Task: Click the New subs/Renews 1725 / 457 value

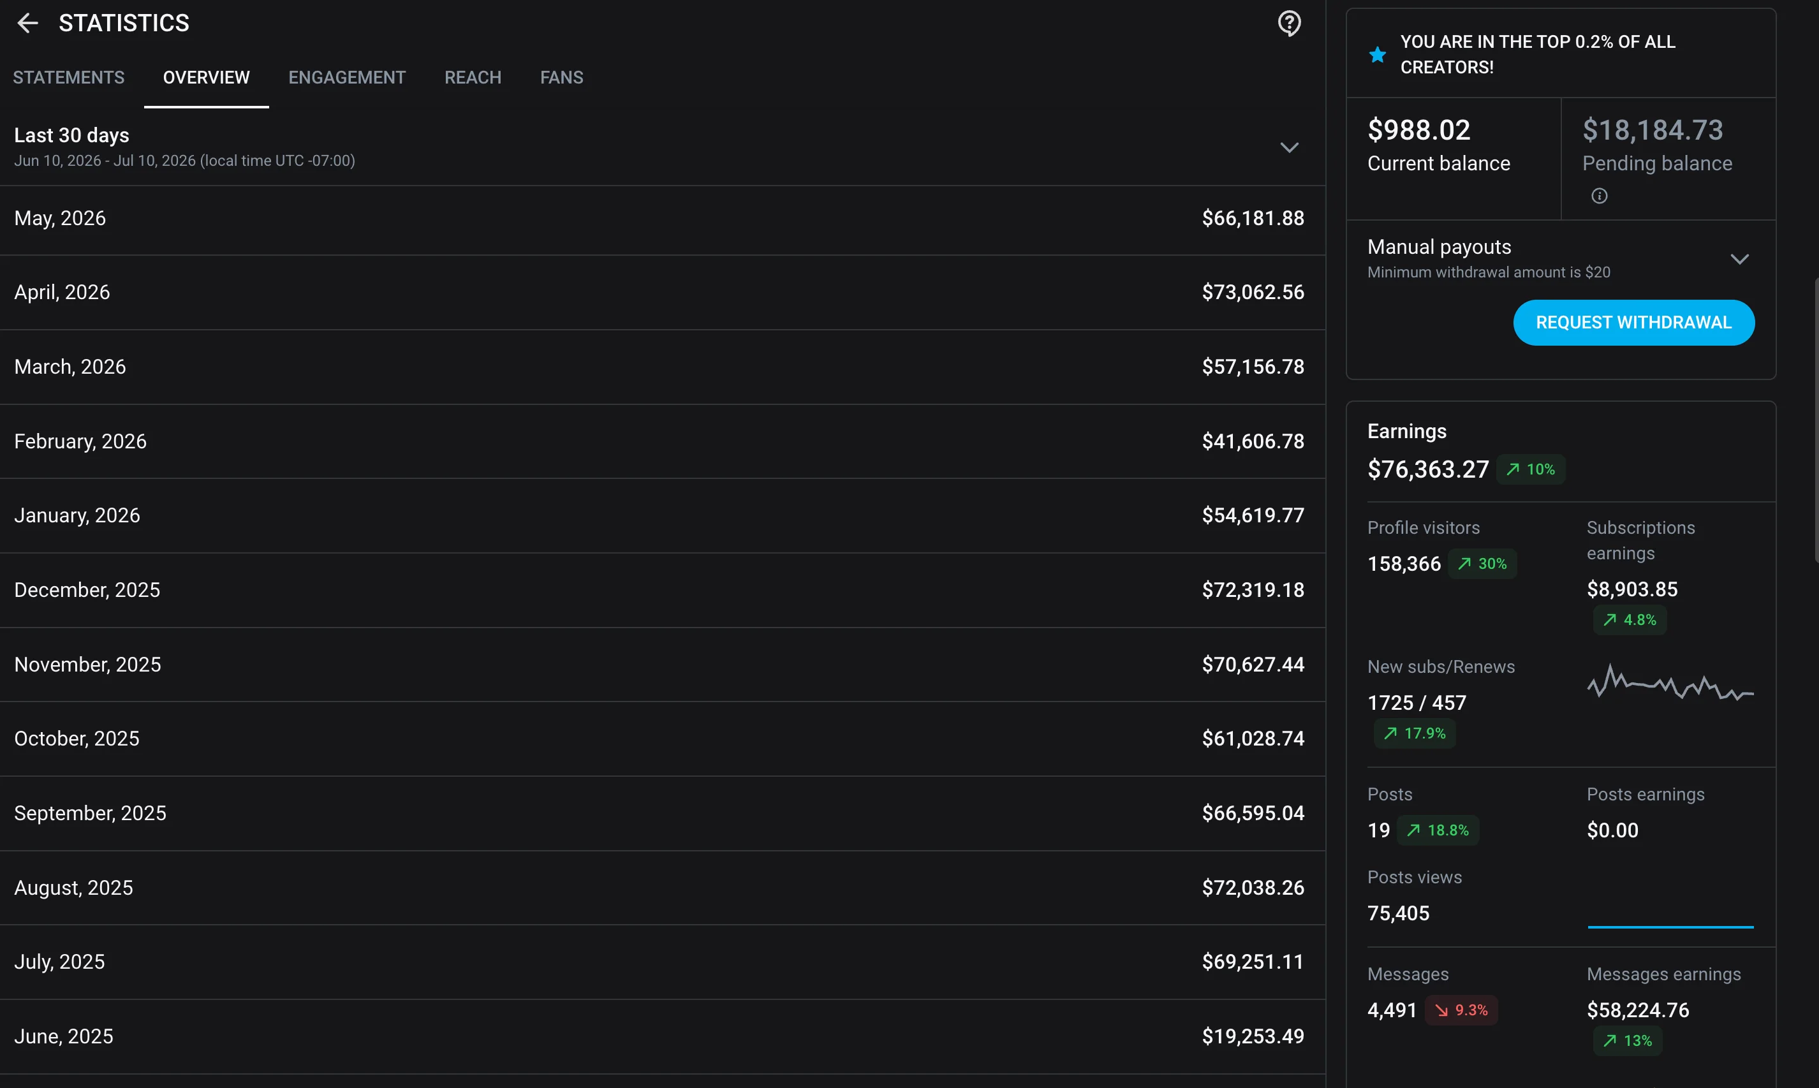Action: click(x=1417, y=703)
